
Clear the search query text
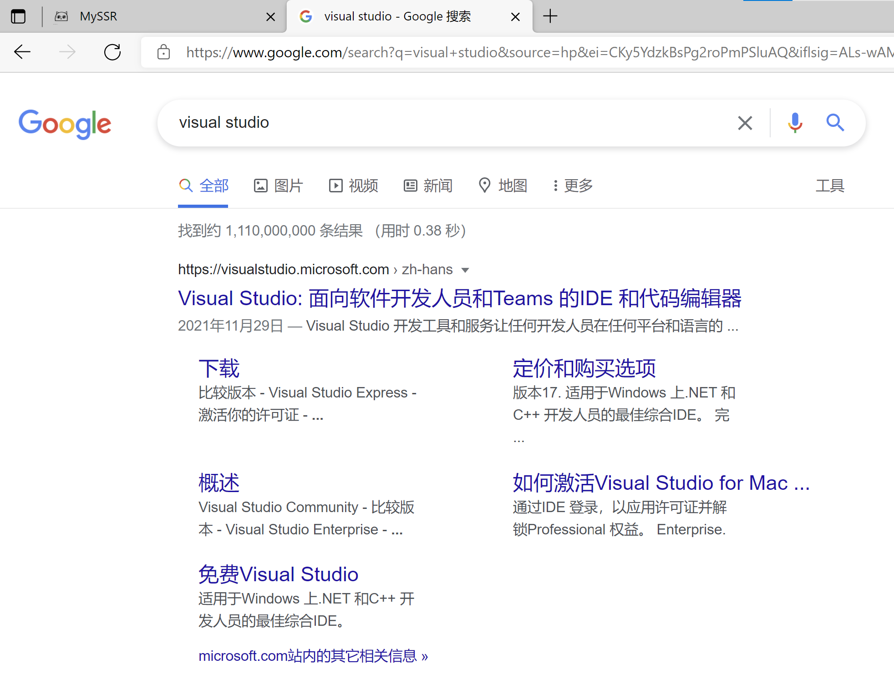745,123
